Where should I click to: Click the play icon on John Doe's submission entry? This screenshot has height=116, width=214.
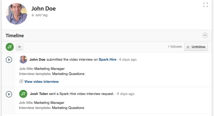[x=9, y=60]
